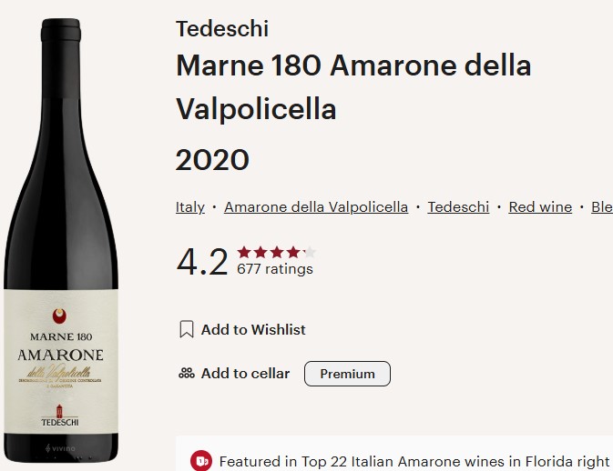Click the Add to Wishlist text
The image size is (613, 471).
click(253, 329)
